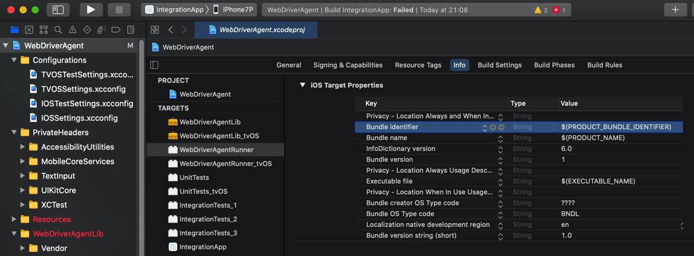Open the Project navigator folder icon
This screenshot has height=256, width=694.
coord(15,30)
